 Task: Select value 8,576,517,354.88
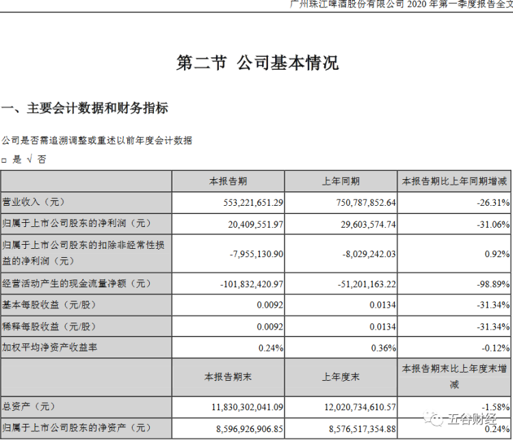tap(363, 429)
